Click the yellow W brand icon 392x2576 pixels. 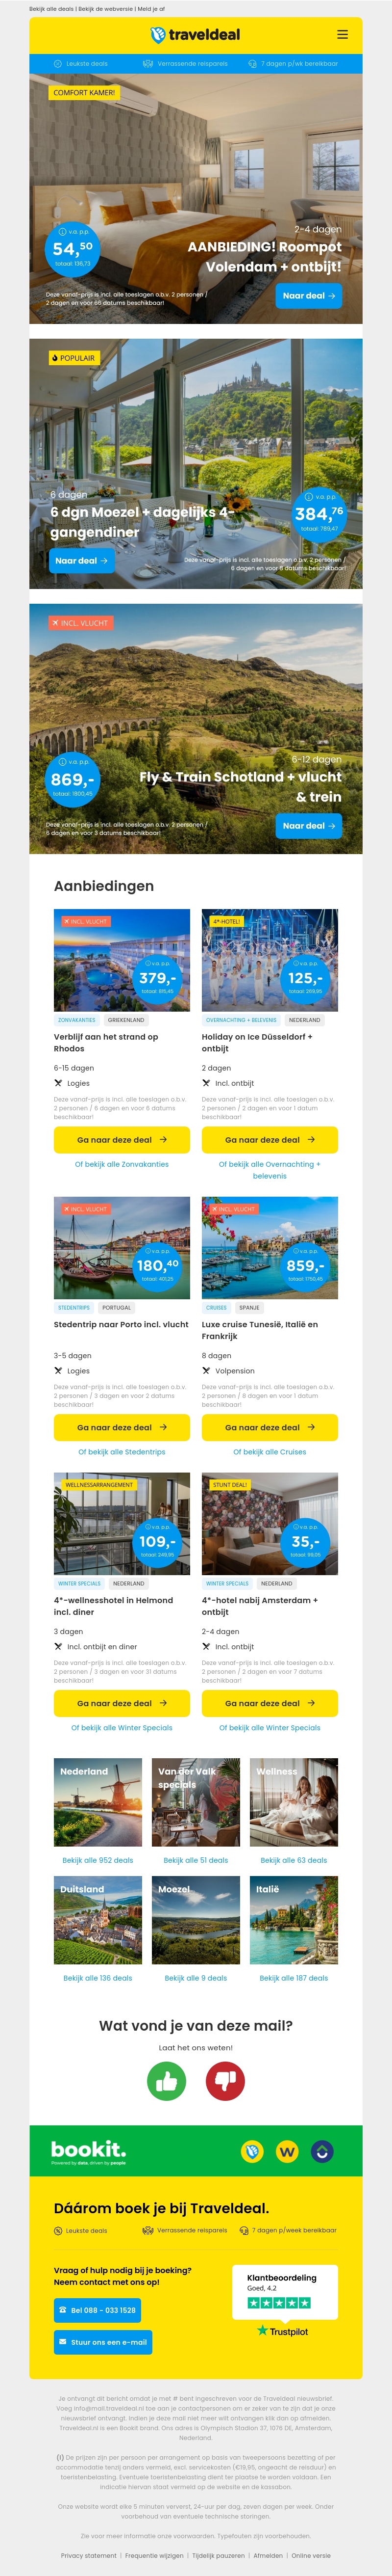point(287,2151)
